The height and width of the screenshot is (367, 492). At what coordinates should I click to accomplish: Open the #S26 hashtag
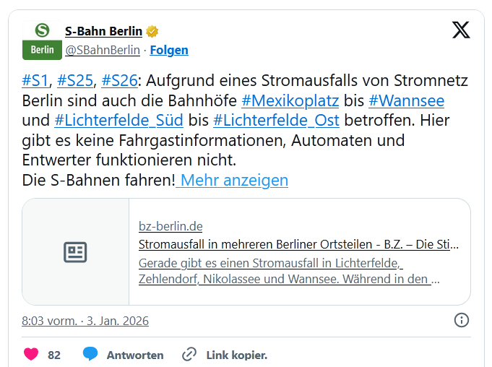click(119, 80)
